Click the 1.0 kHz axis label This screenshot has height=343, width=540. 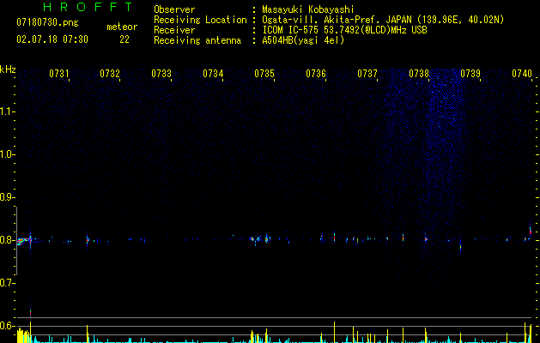point(7,154)
